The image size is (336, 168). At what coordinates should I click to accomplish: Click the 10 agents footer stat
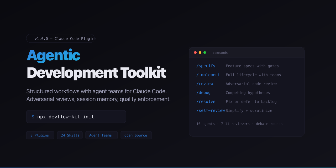tap(205, 124)
